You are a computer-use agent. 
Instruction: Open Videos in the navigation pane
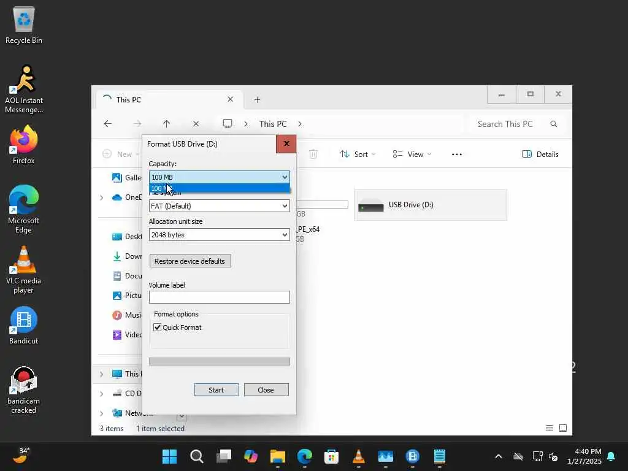coord(126,334)
